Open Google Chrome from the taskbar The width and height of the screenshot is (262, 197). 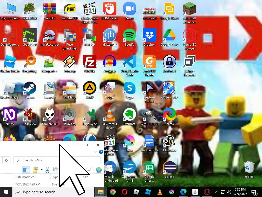coord(113,192)
